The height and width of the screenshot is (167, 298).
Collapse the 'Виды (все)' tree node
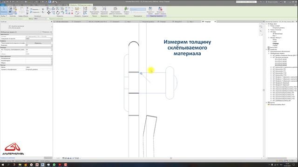(x=267, y=24)
